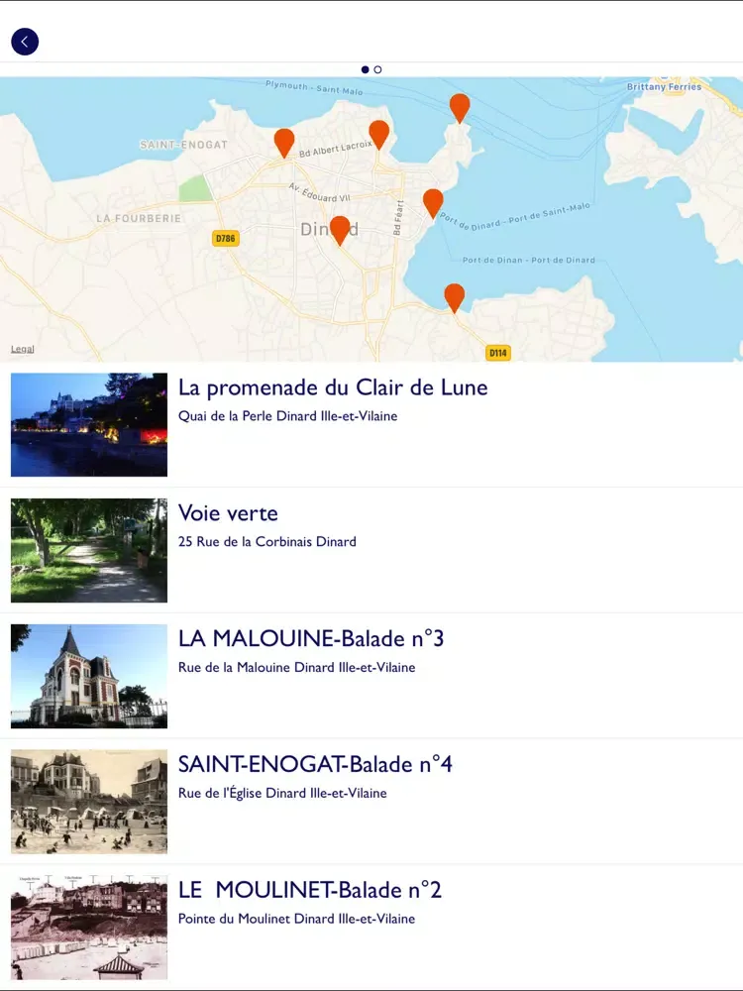Tap the map pin near the D114 road
This screenshot has height=991, width=743.
[x=455, y=297]
